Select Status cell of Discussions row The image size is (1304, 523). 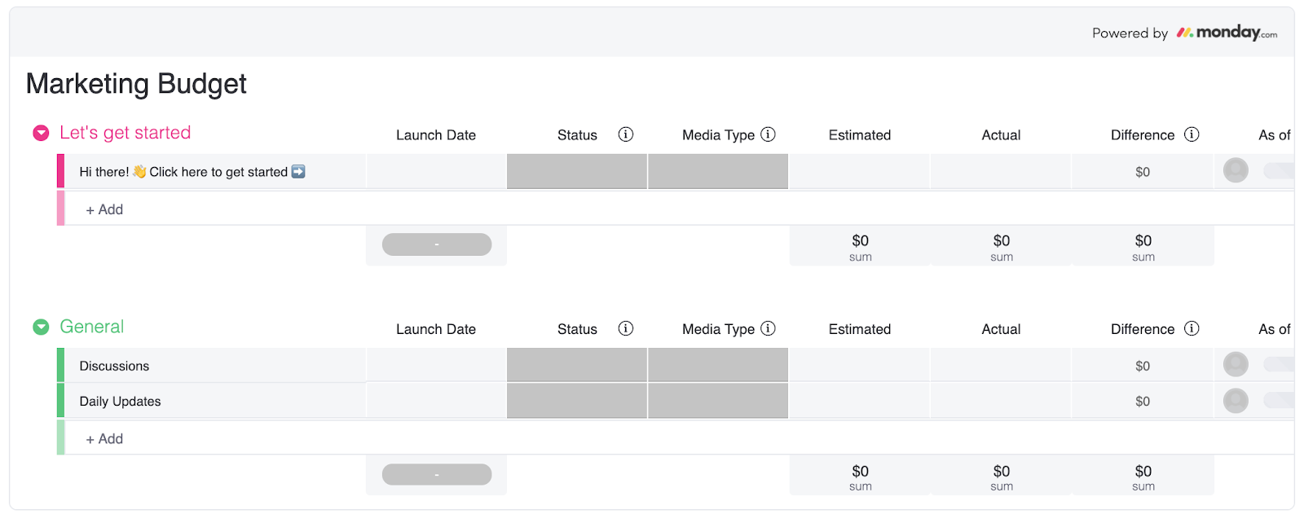pos(577,365)
